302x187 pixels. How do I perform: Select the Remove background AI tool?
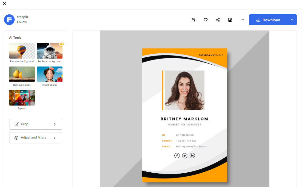pos(22,51)
